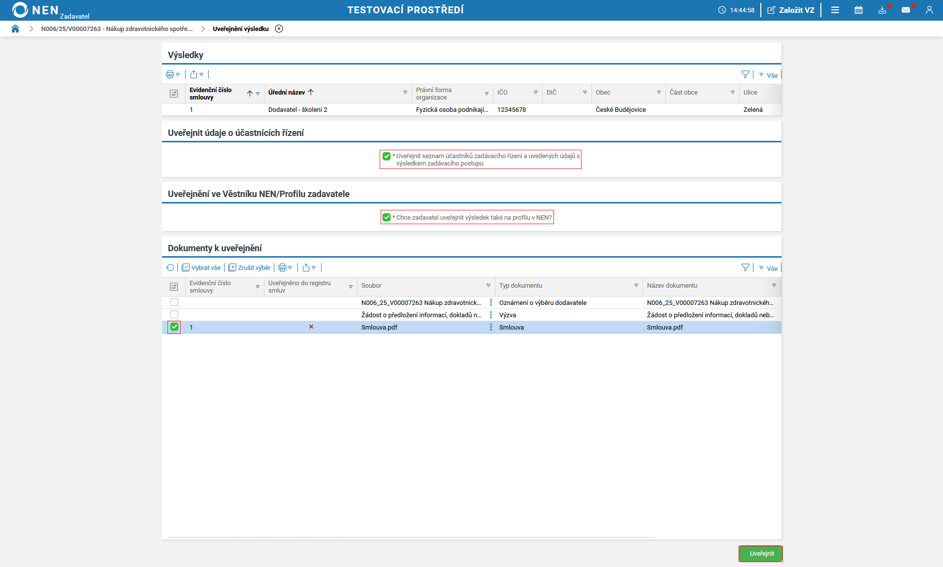Open the calendar icon in header
This screenshot has width=943, height=567.
click(858, 10)
